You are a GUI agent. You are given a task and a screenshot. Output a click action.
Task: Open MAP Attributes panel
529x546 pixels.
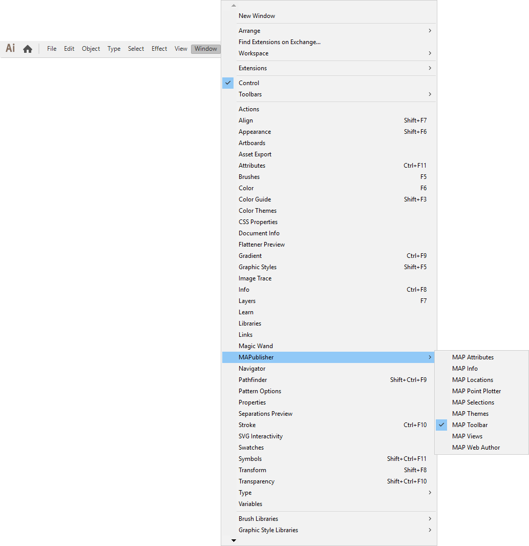[482, 357]
